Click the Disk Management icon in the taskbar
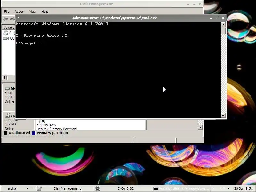The image size is (256, 192). pos(39,188)
